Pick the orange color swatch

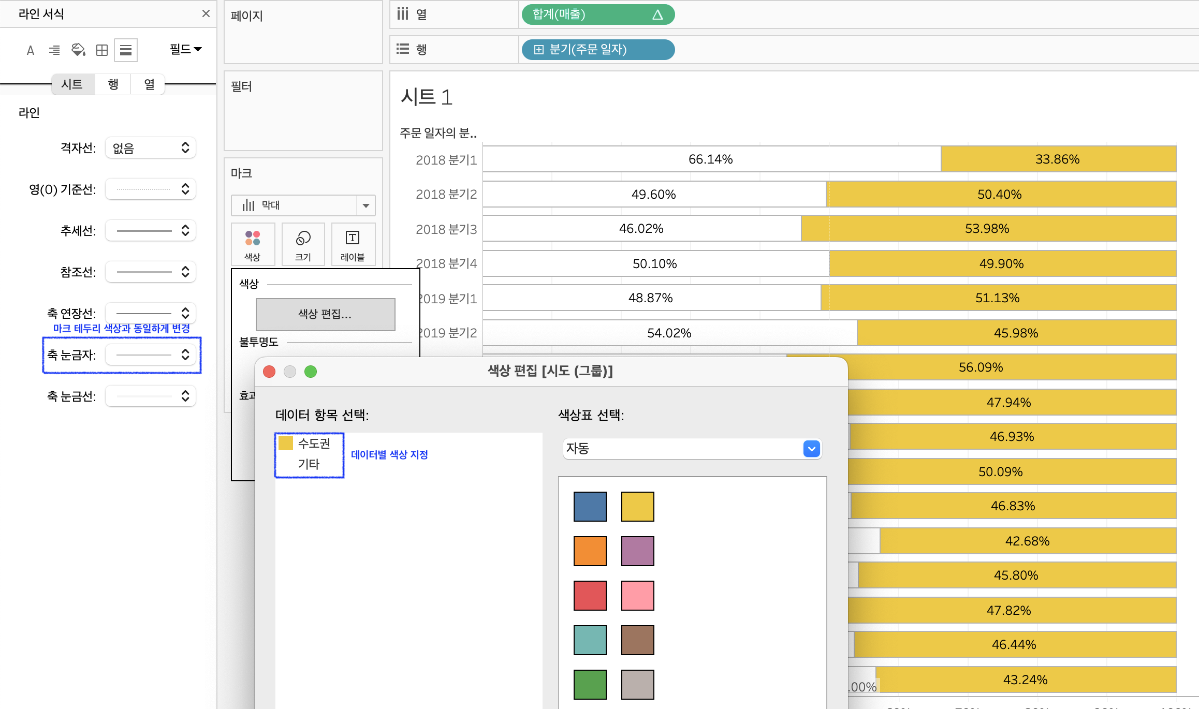pyautogui.click(x=590, y=551)
